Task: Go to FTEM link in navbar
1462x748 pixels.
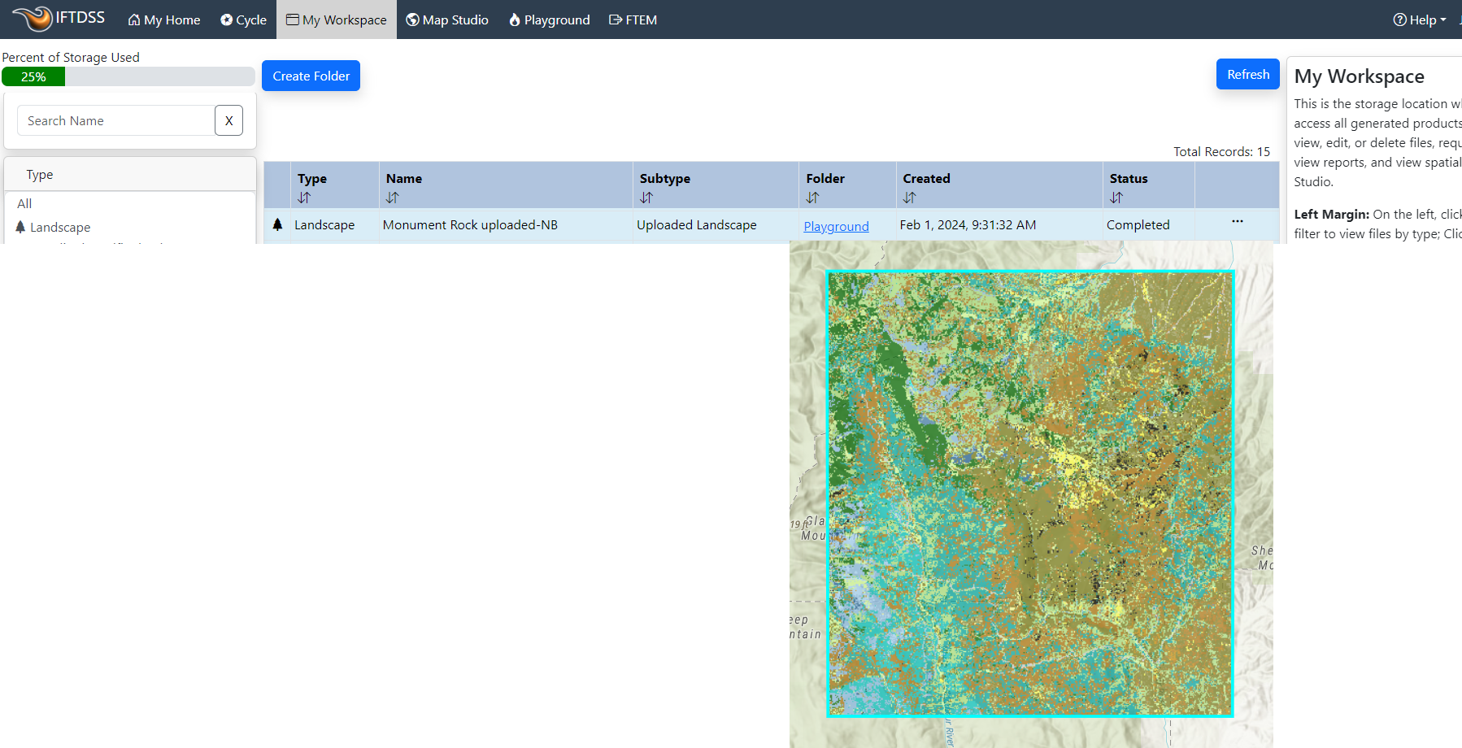Action: click(633, 20)
